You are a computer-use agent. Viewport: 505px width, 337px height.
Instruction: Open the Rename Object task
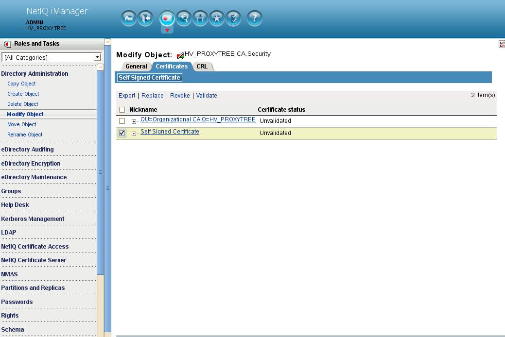(25, 135)
